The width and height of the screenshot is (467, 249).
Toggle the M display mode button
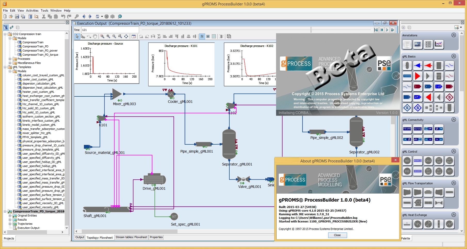pyautogui.click(x=208, y=36)
